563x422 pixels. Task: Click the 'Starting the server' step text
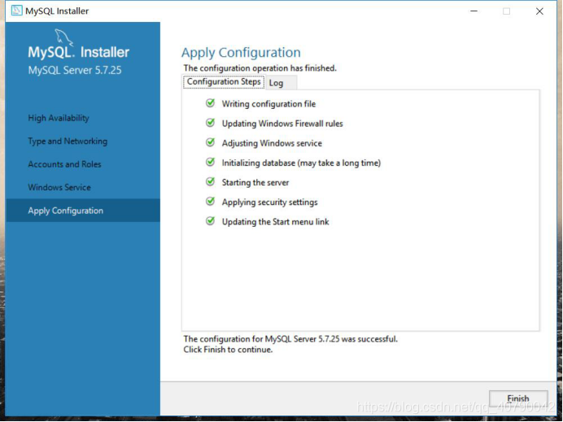point(255,183)
